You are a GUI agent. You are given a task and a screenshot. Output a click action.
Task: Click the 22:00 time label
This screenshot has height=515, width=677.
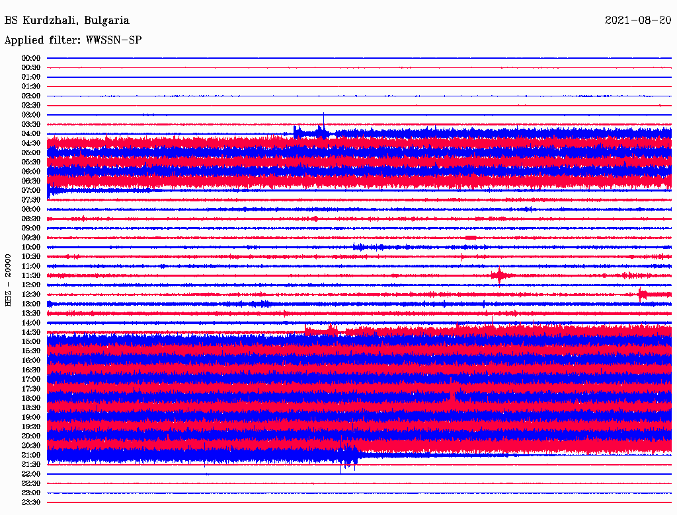coord(31,474)
